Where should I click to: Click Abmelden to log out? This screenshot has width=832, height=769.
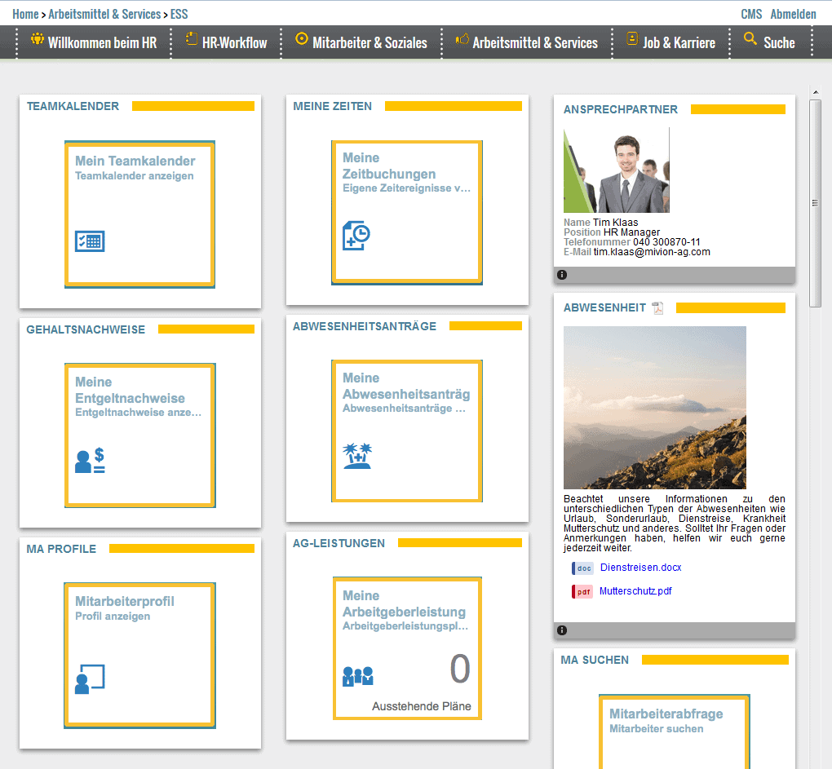coord(794,15)
